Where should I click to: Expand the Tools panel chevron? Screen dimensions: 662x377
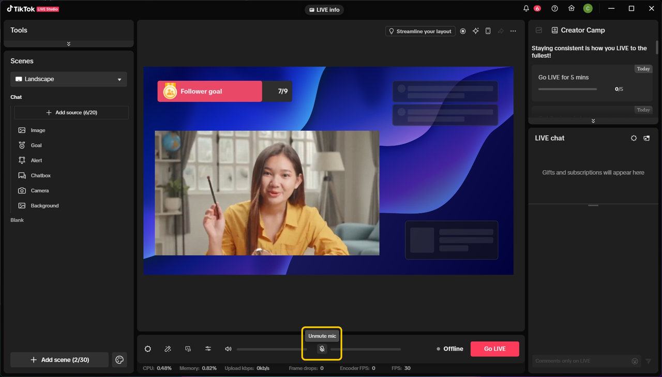point(69,44)
